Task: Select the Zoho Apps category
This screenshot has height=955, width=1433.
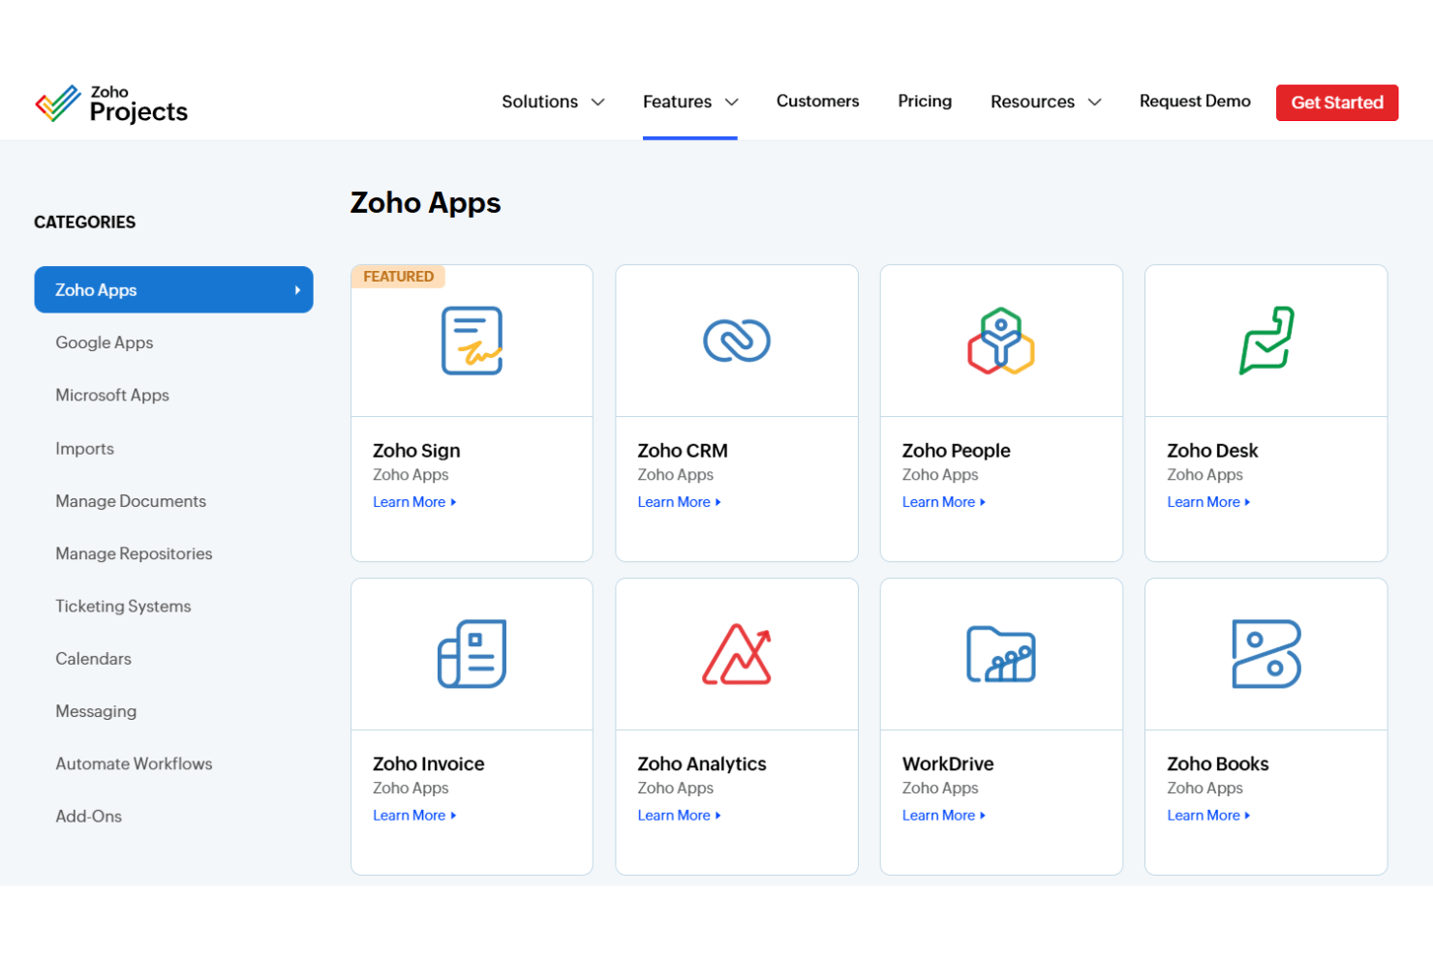Action: pyautogui.click(x=173, y=289)
